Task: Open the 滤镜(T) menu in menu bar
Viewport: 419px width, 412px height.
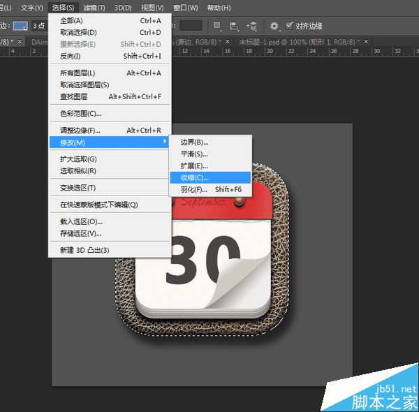Action: tap(94, 8)
